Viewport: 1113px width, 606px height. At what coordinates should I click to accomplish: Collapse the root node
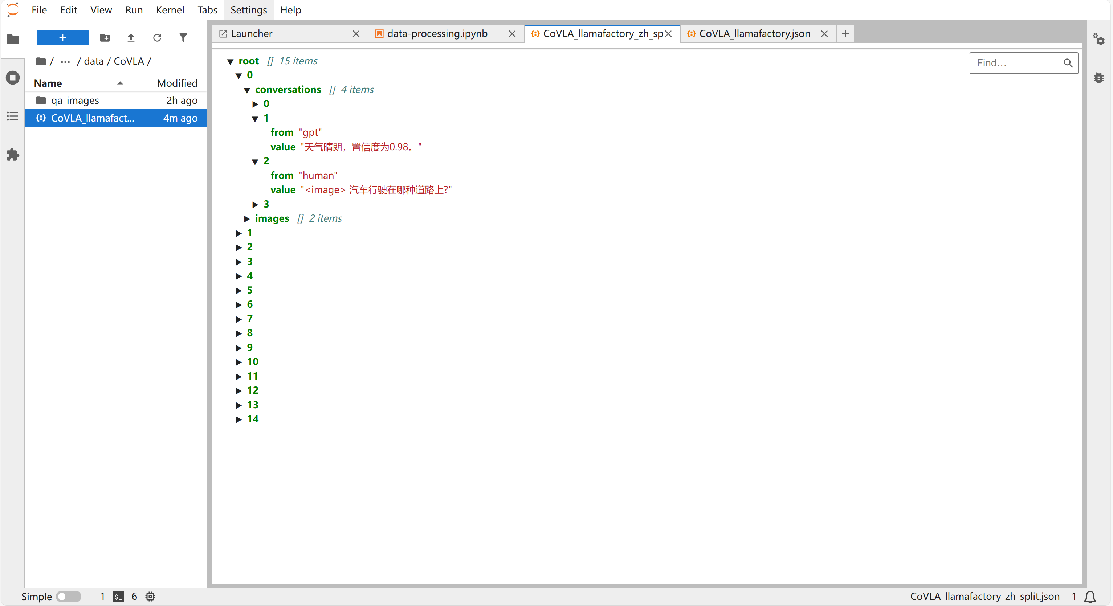click(x=230, y=62)
